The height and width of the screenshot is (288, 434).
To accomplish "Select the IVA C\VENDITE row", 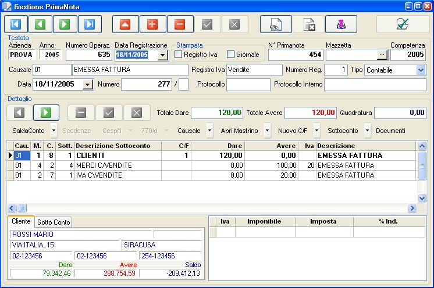I will (212, 175).
